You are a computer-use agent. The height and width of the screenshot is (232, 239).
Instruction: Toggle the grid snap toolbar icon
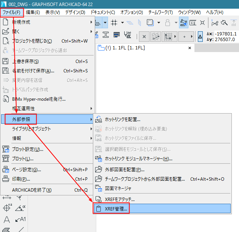114,23
